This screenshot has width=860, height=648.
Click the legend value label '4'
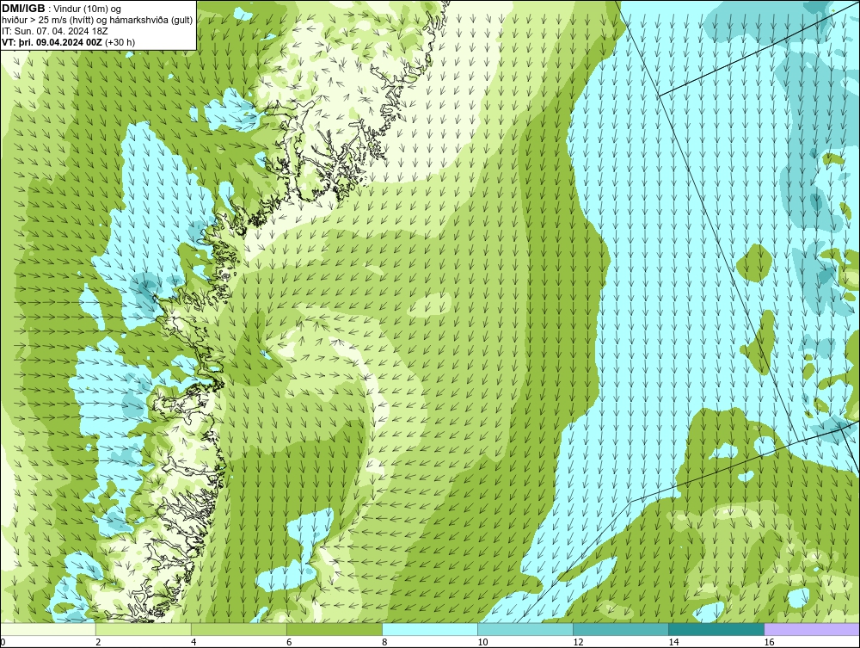point(193,642)
